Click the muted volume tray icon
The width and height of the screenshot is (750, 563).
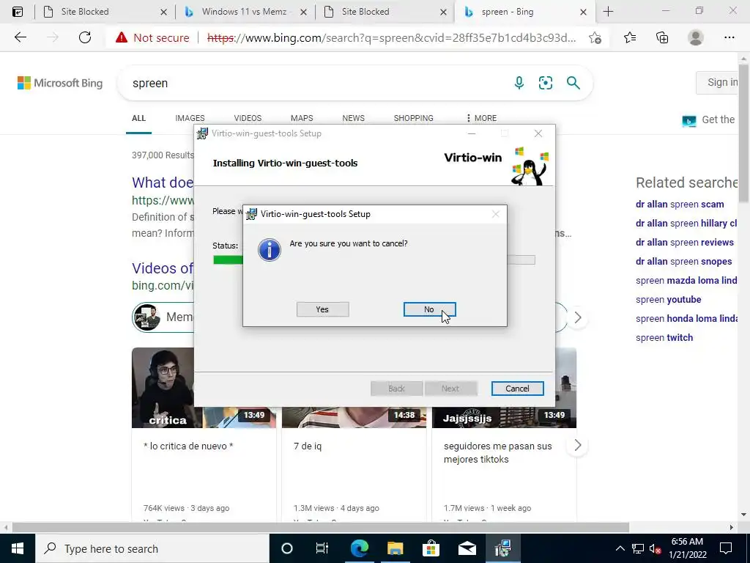tap(655, 548)
